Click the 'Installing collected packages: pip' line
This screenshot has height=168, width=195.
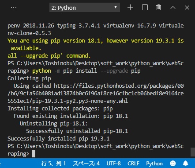(x=60, y=109)
